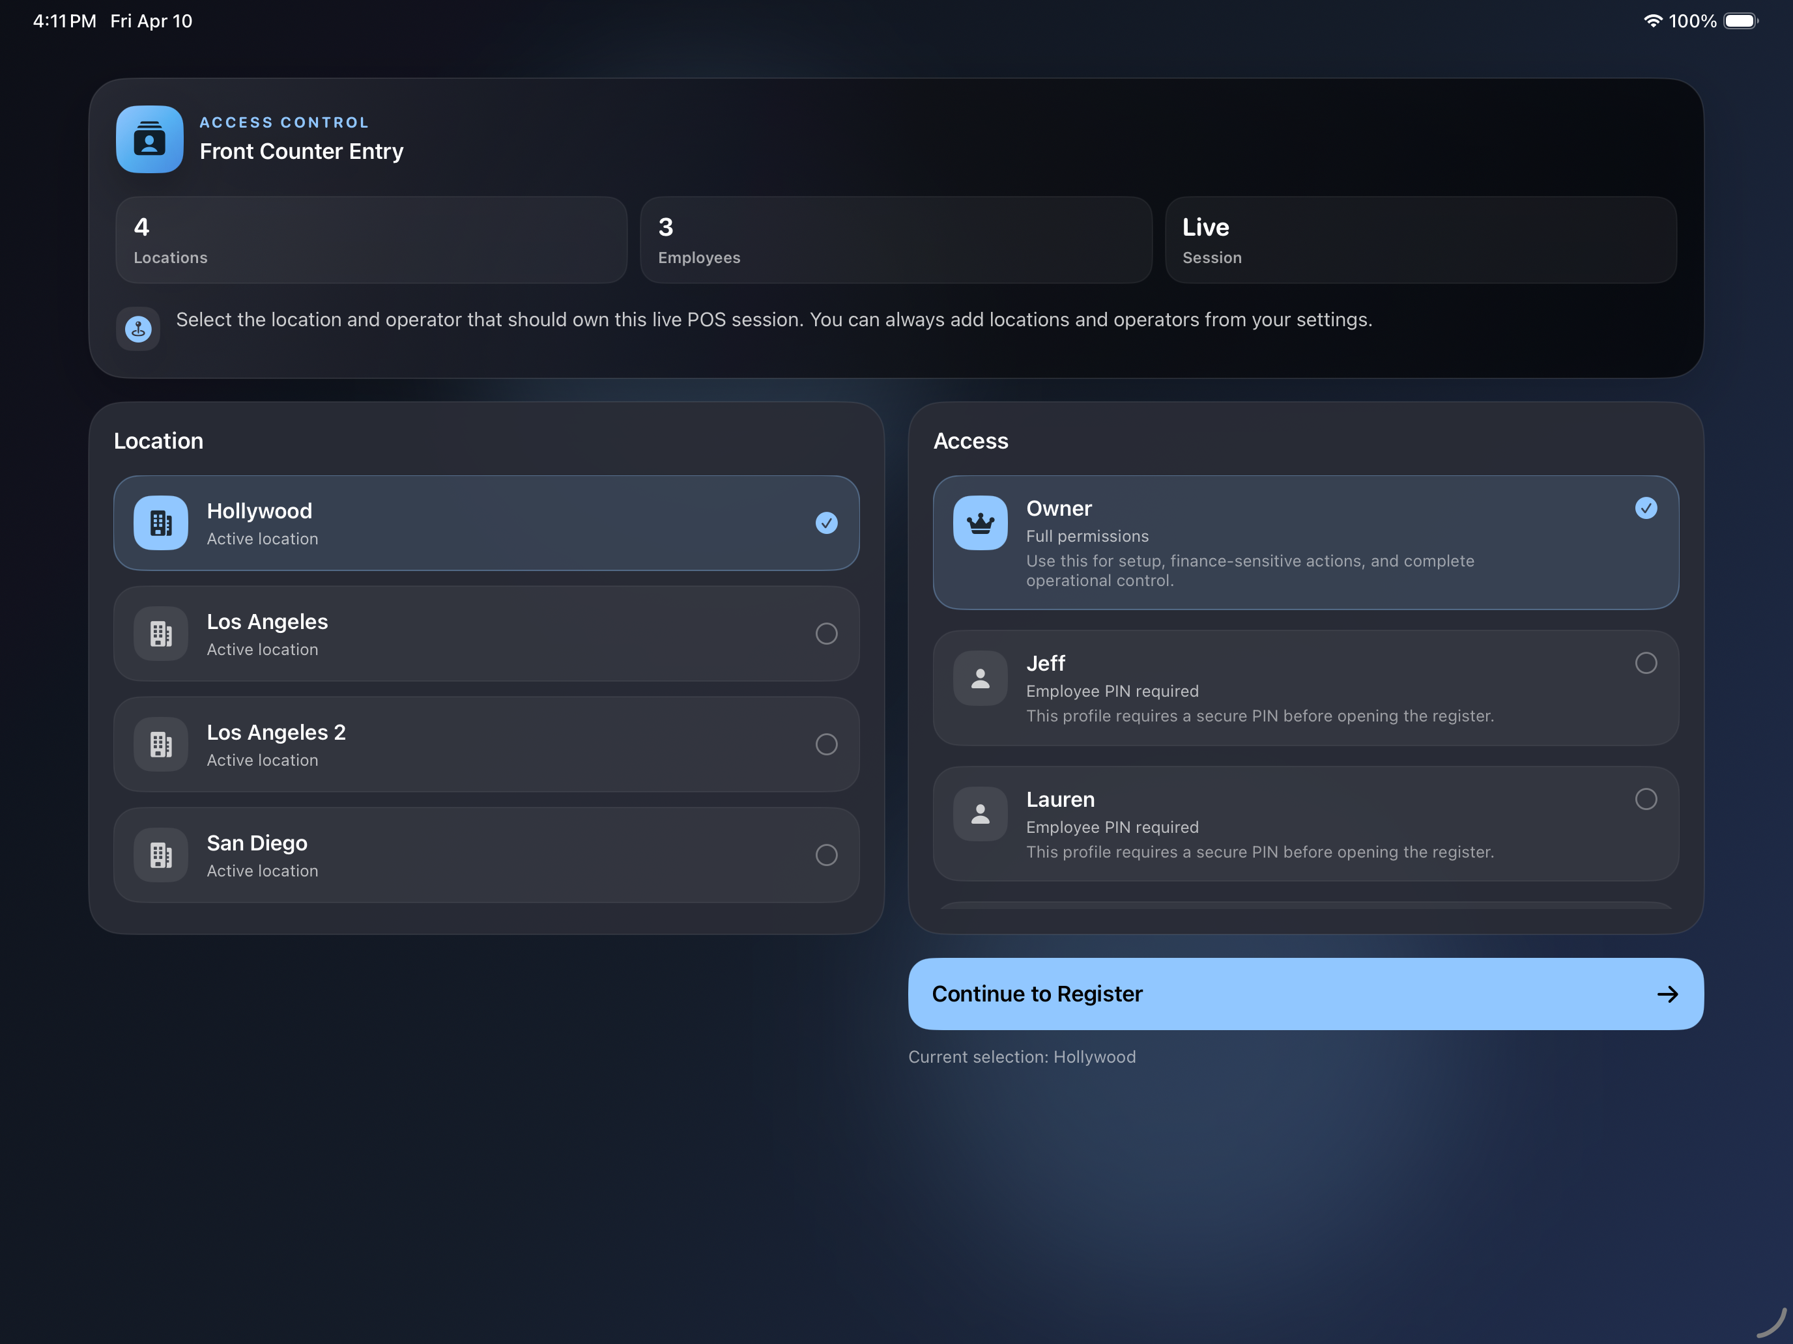
Task: Click the Access Control badge icon
Action: (x=149, y=139)
